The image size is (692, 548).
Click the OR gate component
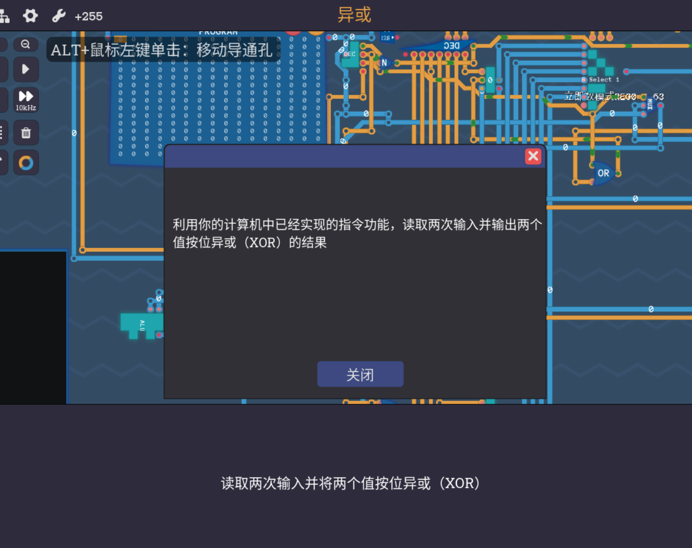(603, 173)
